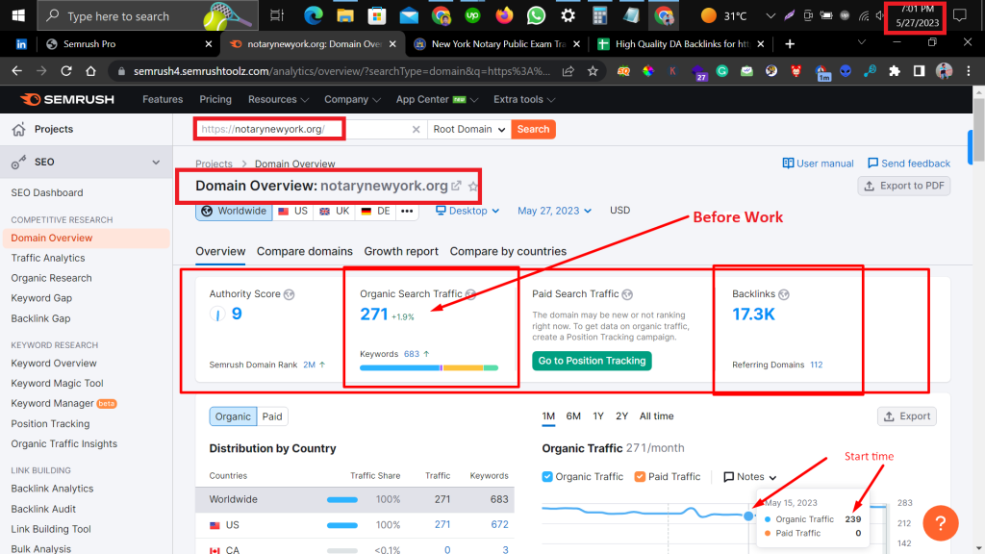Select the US database button
The image size is (985, 554).
point(292,211)
